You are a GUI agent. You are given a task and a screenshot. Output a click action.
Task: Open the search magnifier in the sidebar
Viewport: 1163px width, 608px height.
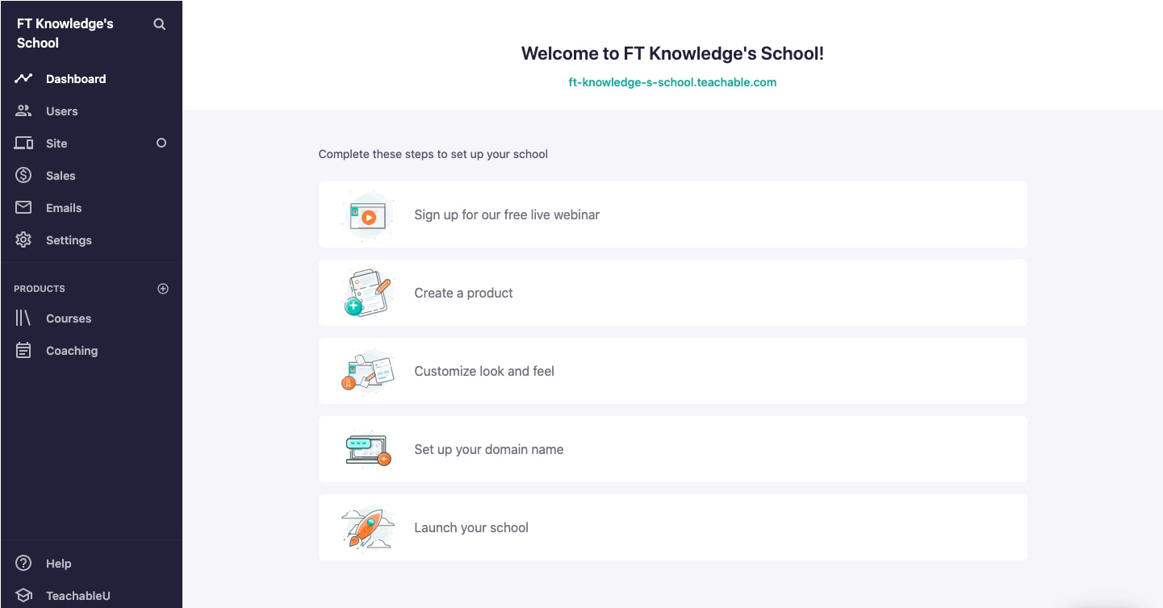pyautogui.click(x=159, y=23)
